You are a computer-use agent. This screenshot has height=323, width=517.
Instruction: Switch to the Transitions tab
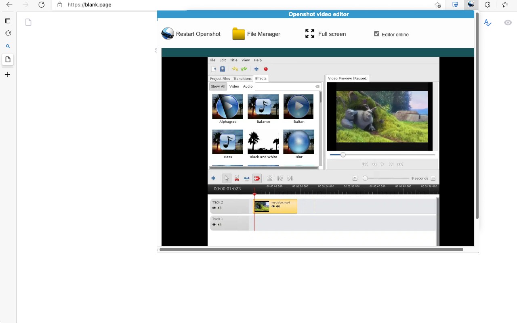[x=242, y=79]
